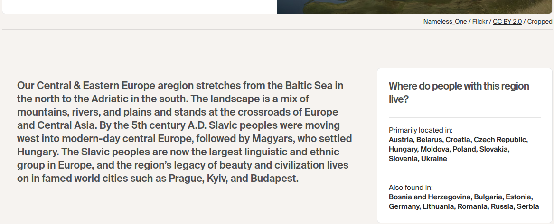Click Czech Republic in the countries list
554x224 pixels.
(500, 140)
